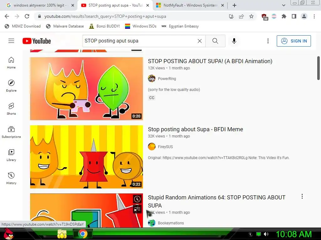
Task: Select the STOP posting aput supa YouTube tab
Action: pyautogui.click(x=115, y=5)
